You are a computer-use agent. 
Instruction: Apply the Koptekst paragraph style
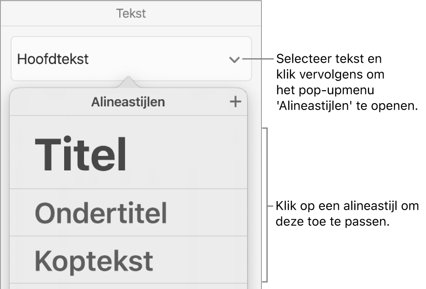(x=94, y=260)
